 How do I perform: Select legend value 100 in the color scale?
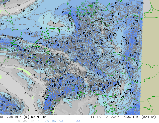pyautogui.click(x=77, y=121)
